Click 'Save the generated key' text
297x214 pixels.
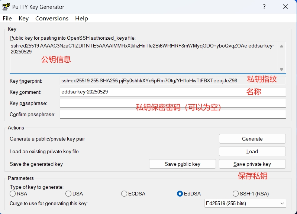[36, 164]
